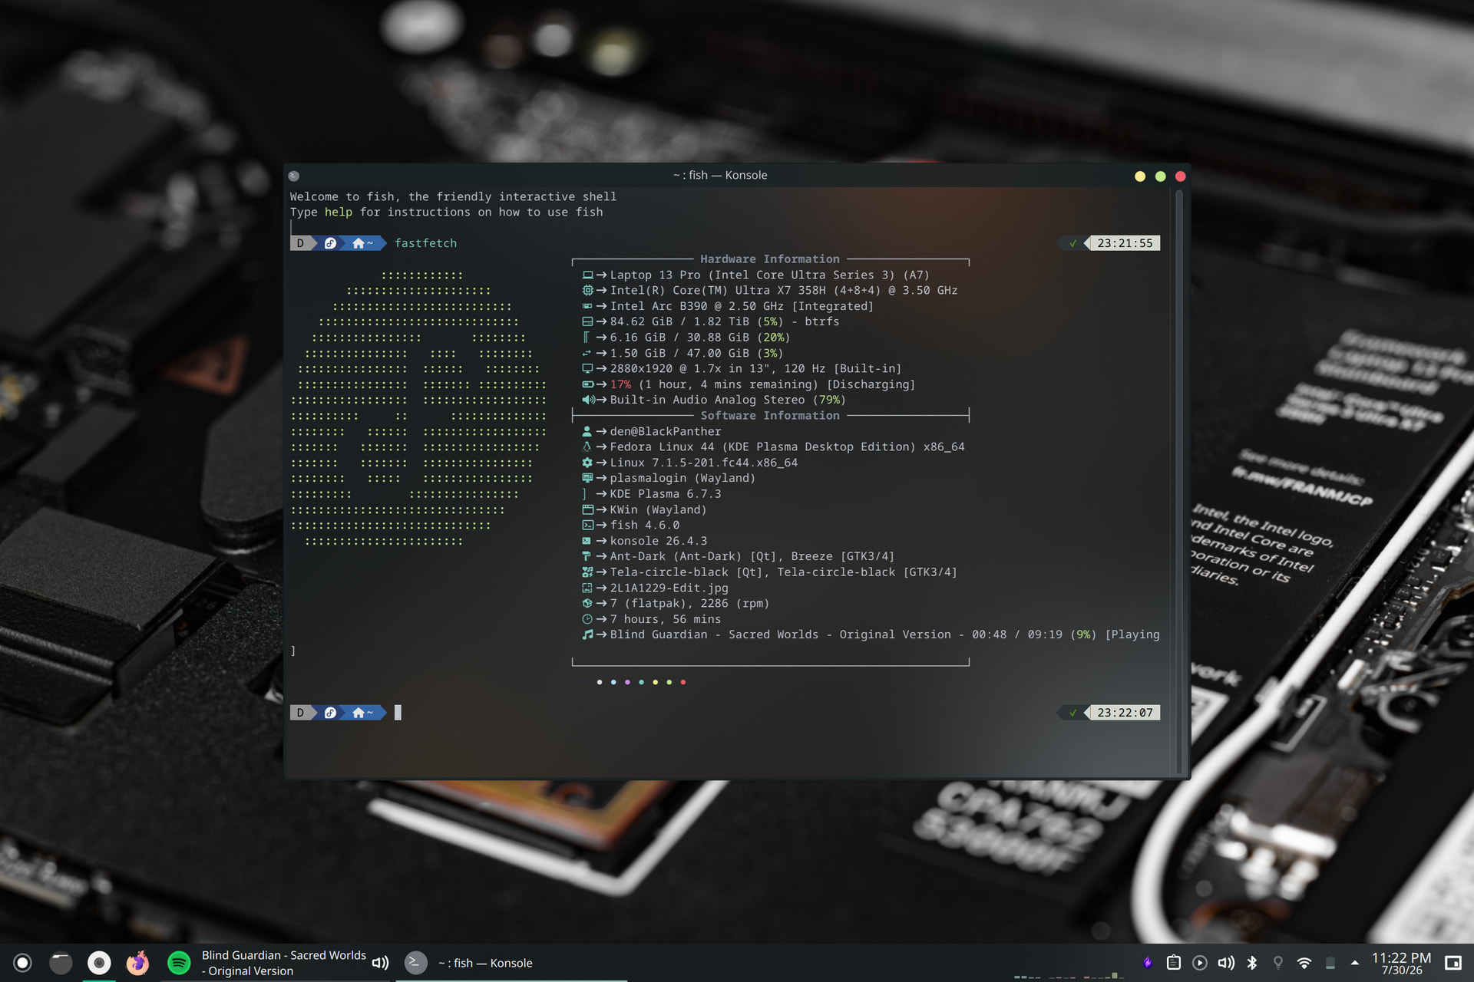Viewport: 1474px width, 982px height.
Task: Open the lightbulb brightness tray applet
Action: tap(1278, 963)
